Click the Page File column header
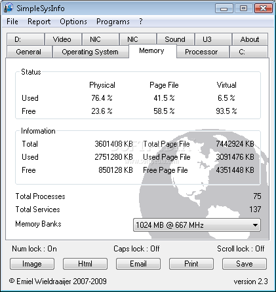Viewport: 276px width, 292px height. [164, 85]
